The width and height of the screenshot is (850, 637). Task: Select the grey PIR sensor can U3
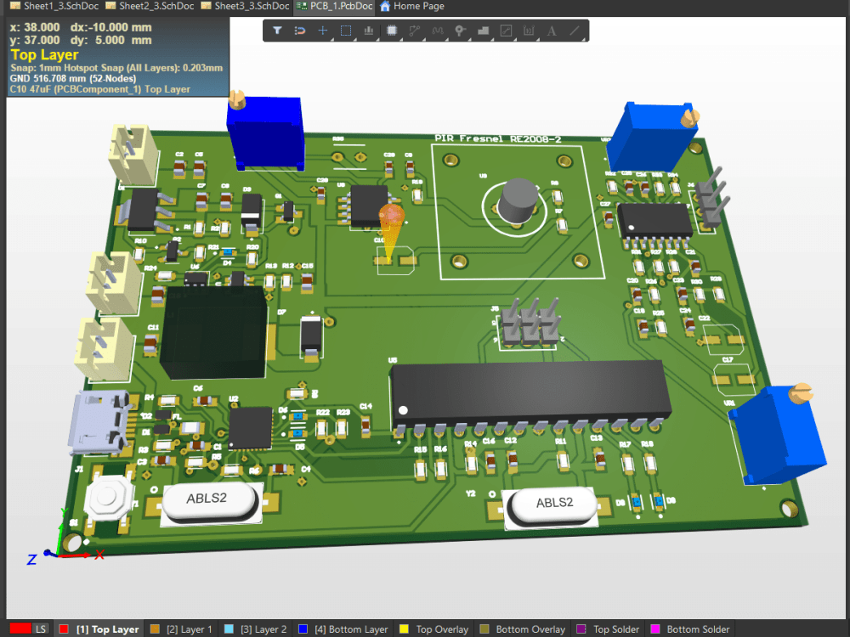pos(518,200)
